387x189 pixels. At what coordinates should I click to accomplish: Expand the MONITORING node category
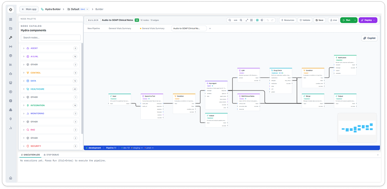(x=50, y=114)
